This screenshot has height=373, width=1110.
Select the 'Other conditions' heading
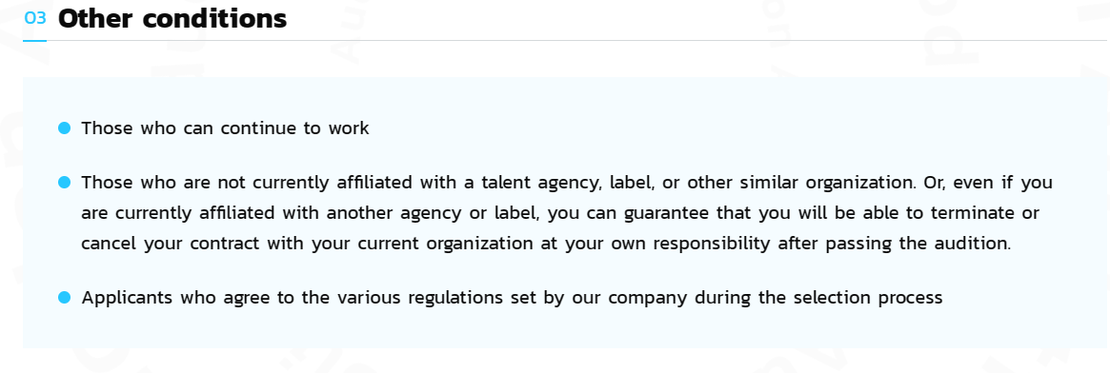coord(172,18)
